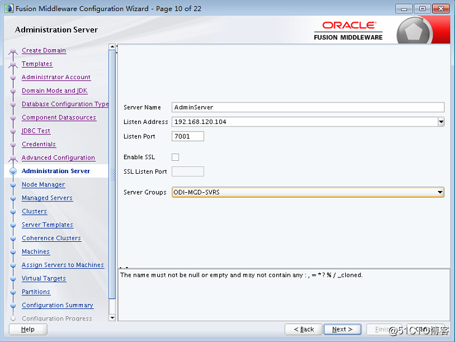Screen dimensions: 455x342
Task: Click the Listen Port field
Action: coord(188,136)
